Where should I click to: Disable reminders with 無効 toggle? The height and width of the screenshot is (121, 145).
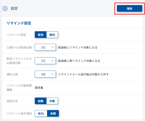(52, 35)
